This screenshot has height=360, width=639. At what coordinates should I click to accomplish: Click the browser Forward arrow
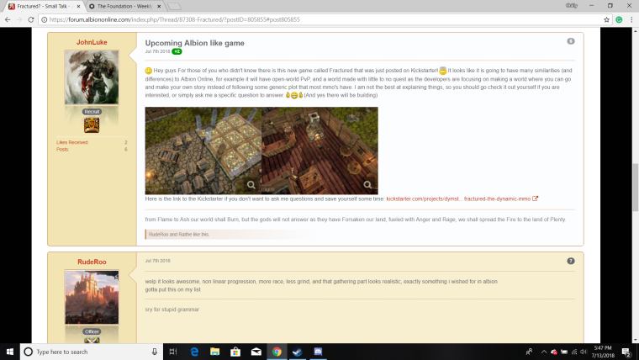[x=19, y=19]
